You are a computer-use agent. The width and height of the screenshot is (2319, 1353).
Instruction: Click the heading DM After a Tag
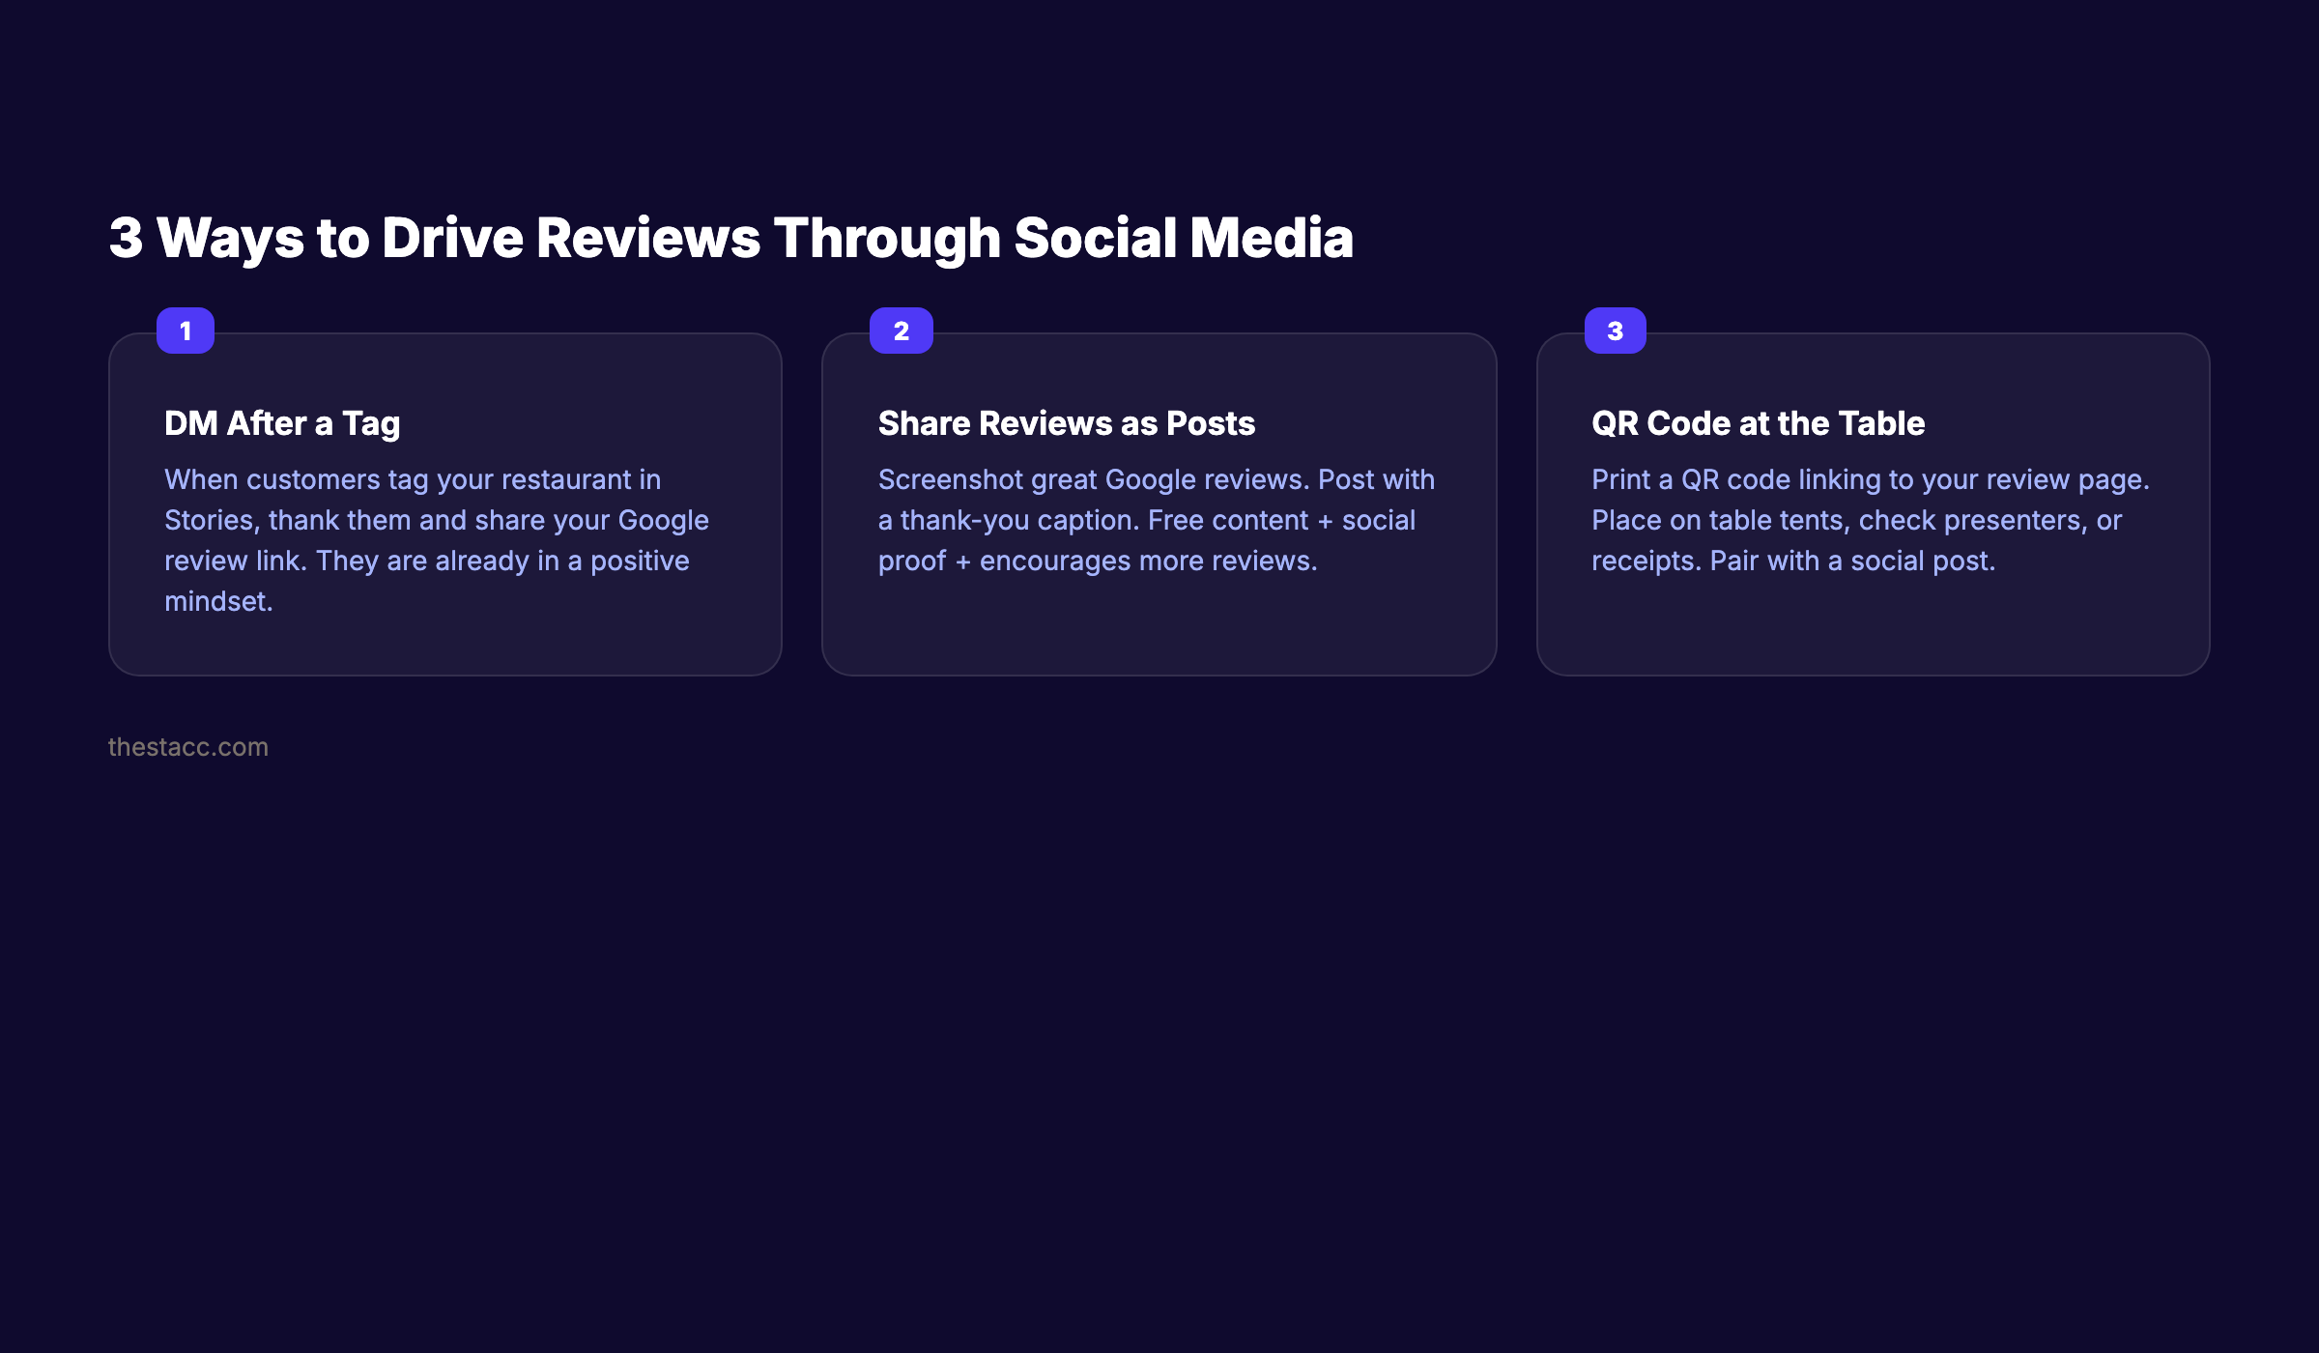point(282,423)
